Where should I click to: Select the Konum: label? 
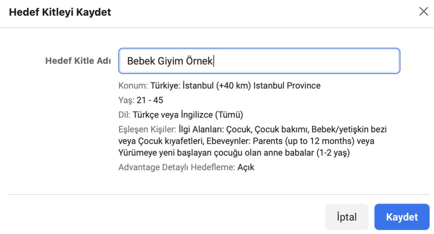pyautogui.click(x=133, y=86)
